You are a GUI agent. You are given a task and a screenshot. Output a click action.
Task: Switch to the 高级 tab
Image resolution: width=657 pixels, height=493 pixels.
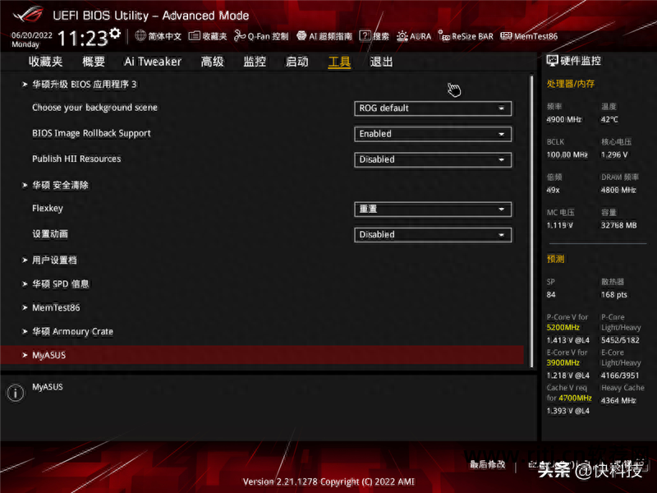coord(213,62)
